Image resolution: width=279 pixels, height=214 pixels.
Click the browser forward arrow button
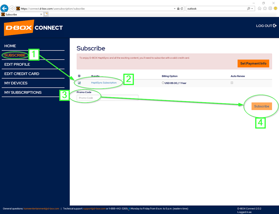[12, 8]
